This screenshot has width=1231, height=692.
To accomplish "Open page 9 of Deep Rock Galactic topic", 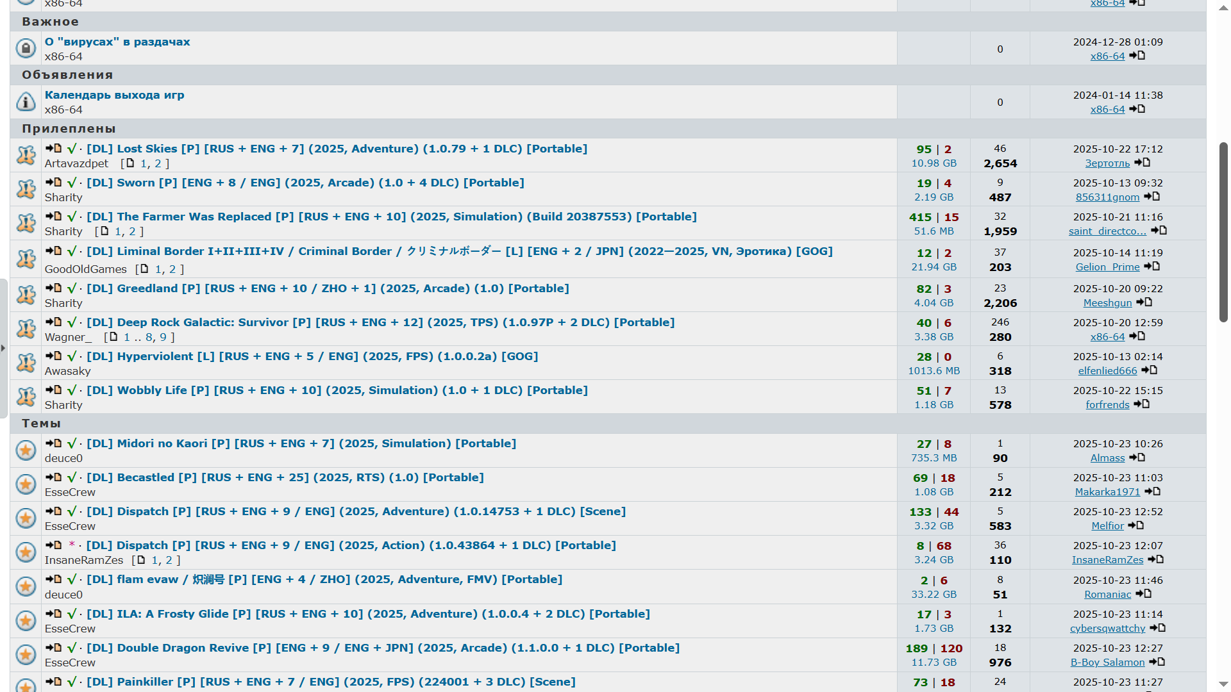I will 163,337.
